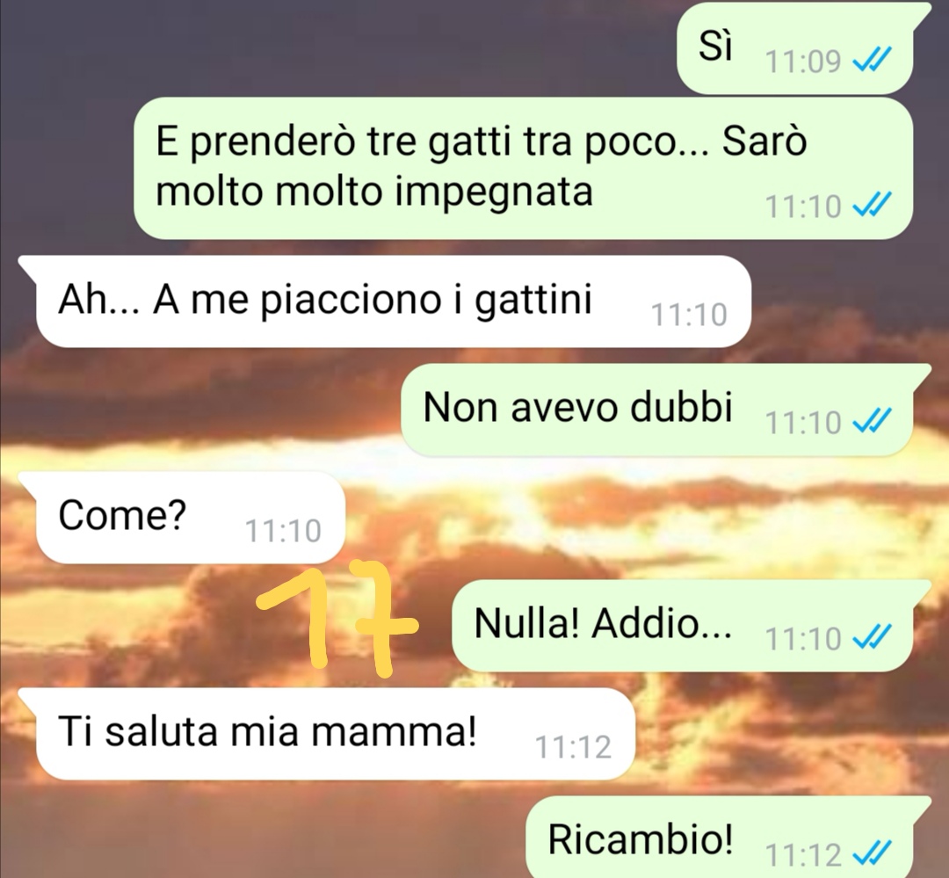The image size is (949, 878).
Task: Tap the yellow handwritten 17 annotation
Action: (337, 619)
